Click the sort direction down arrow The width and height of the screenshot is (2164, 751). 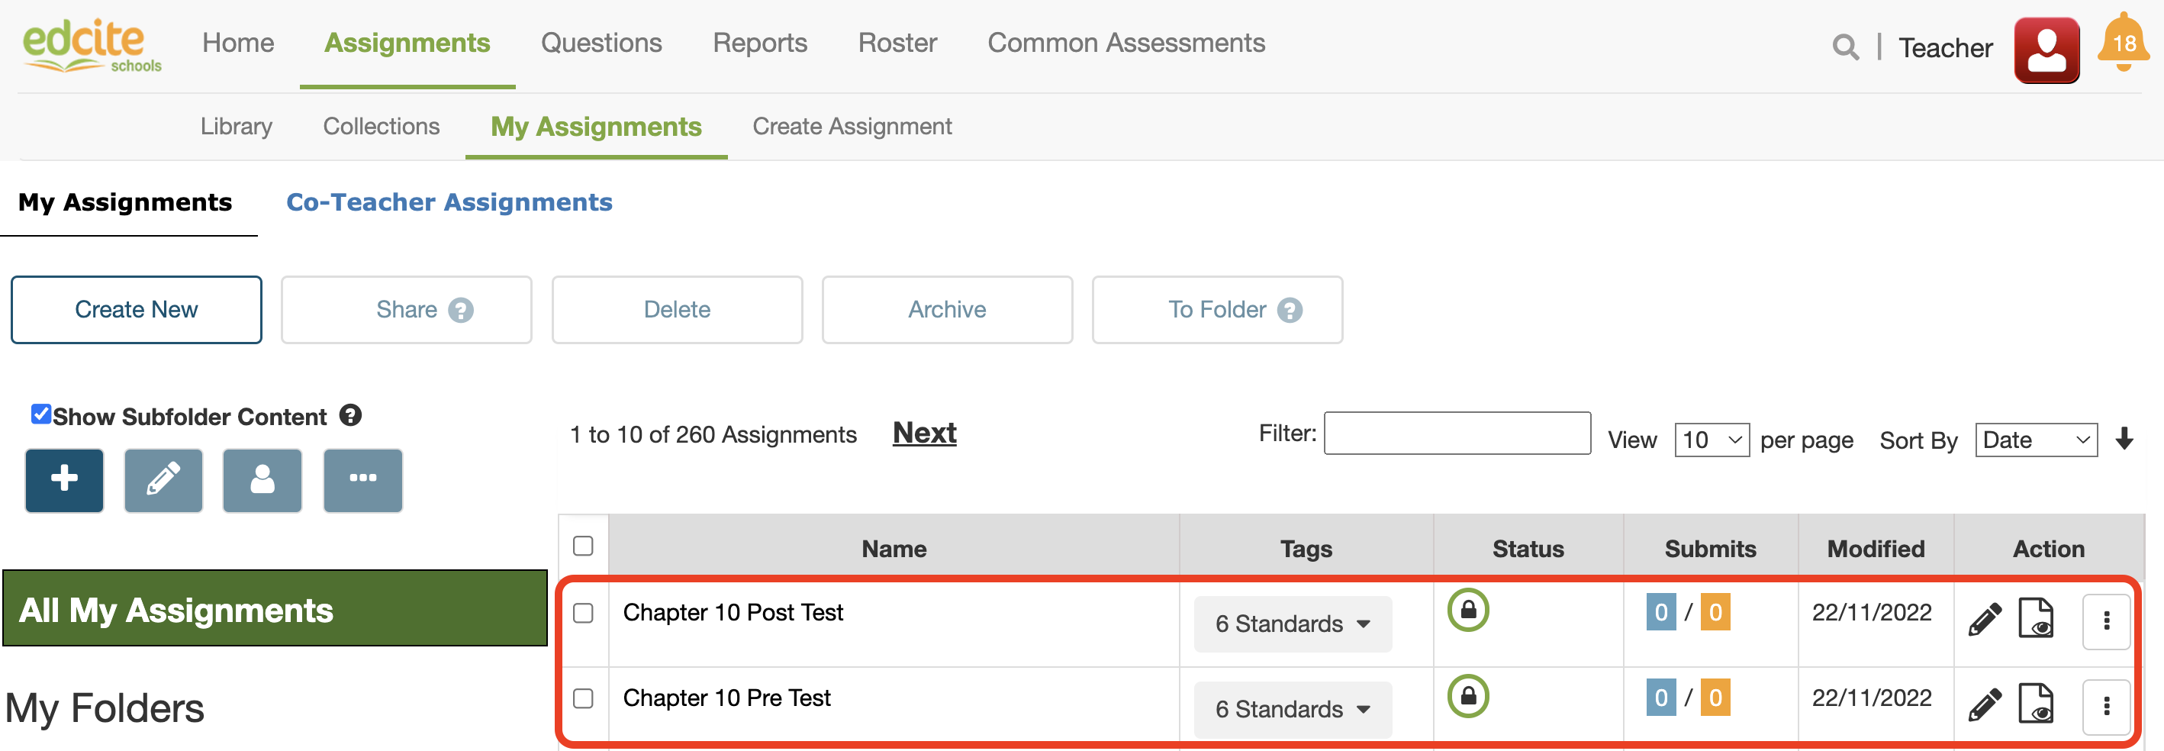tap(2124, 439)
